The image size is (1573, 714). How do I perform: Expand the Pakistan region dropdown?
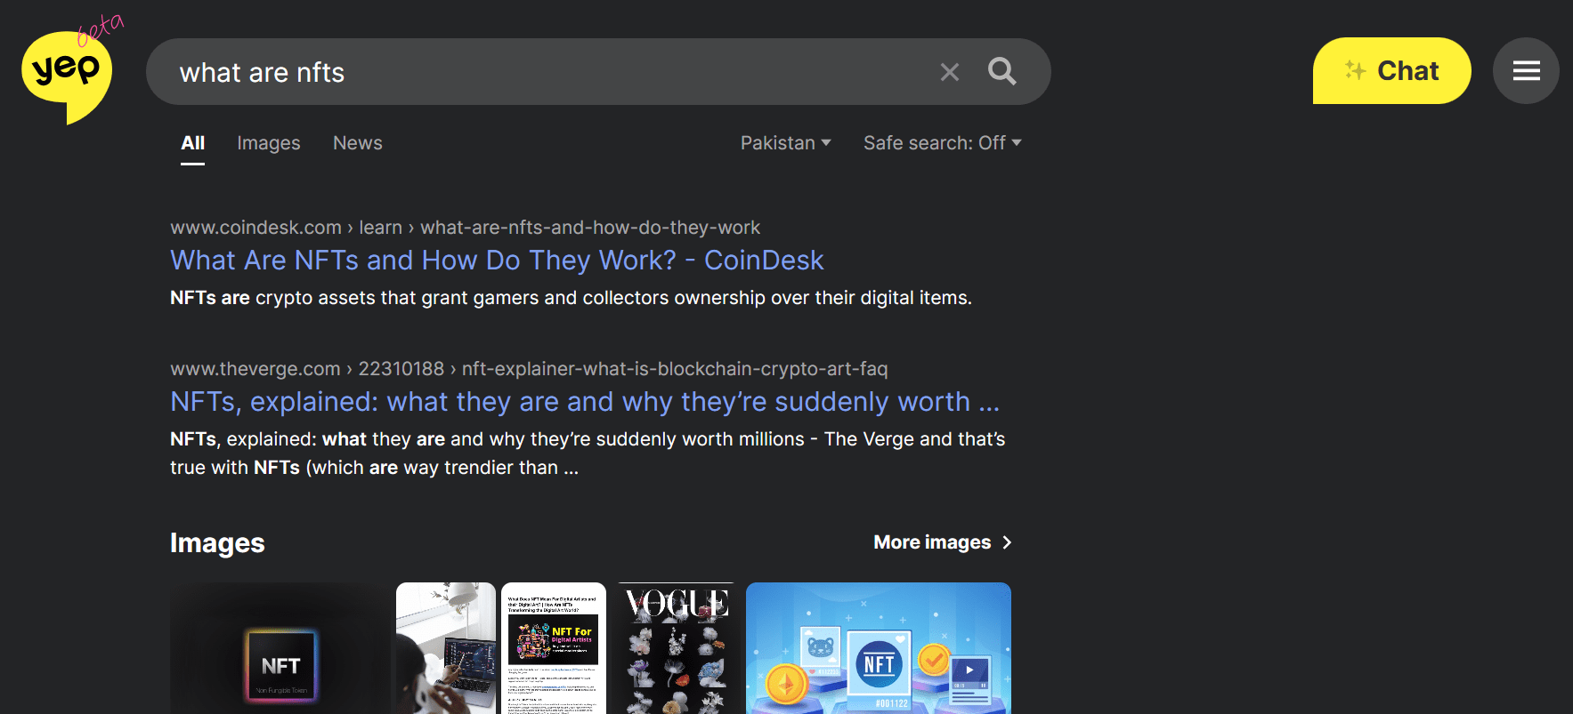tap(785, 143)
